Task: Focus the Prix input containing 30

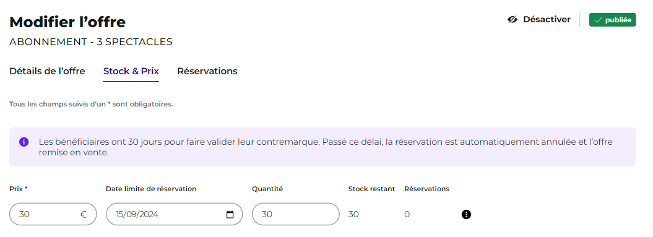Action: point(53,214)
